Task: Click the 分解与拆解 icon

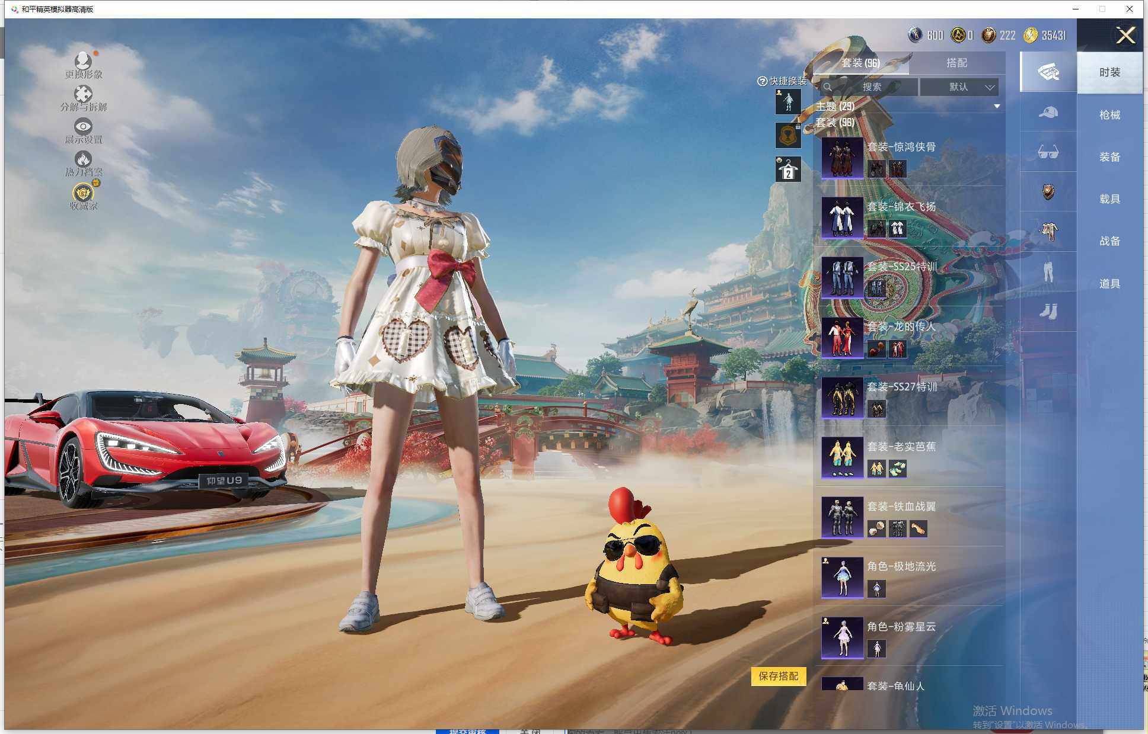Action: pos(83,94)
